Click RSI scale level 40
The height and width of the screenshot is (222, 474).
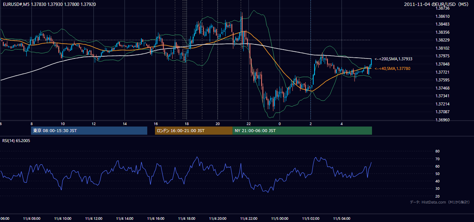point(437,181)
